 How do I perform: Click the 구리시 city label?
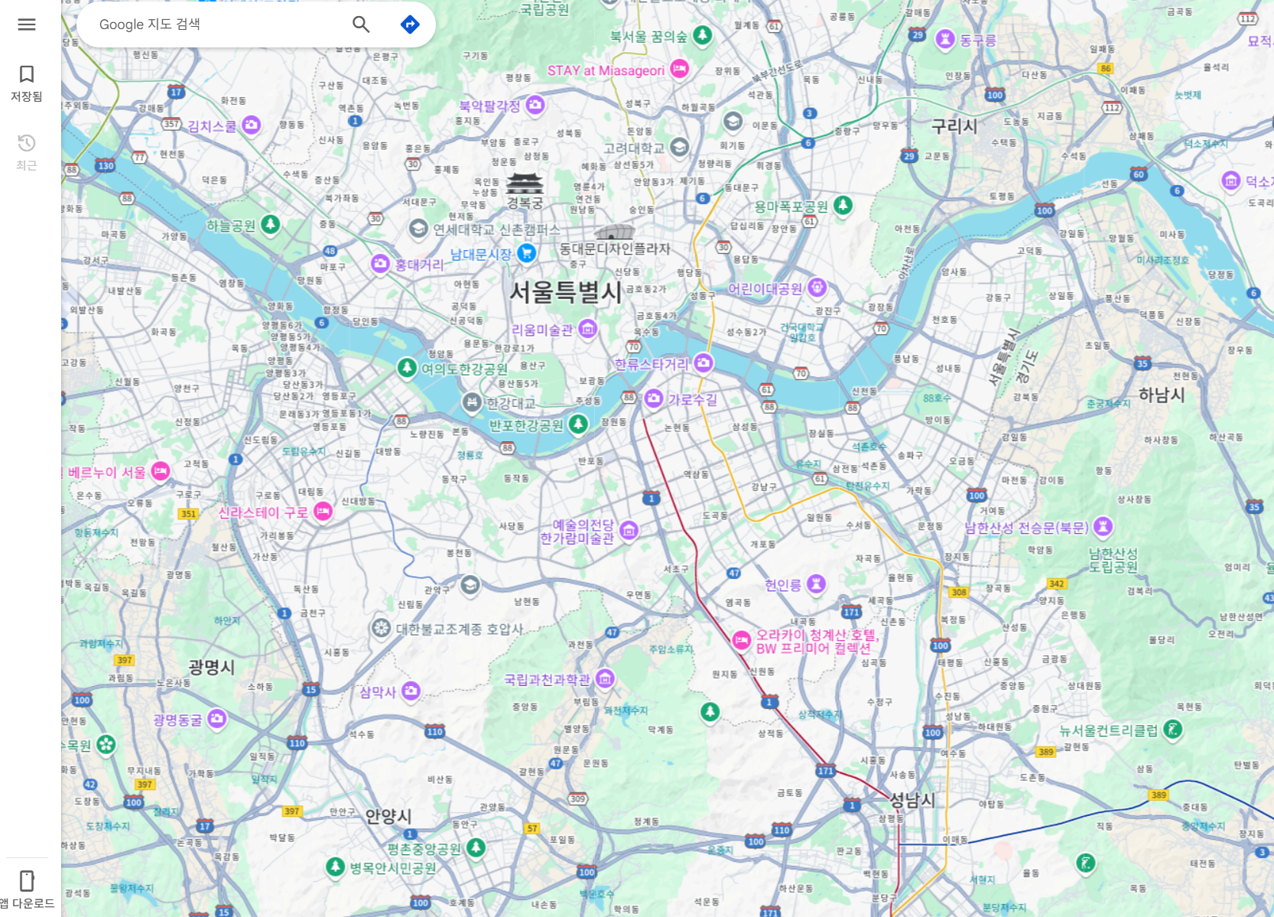(x=954, y=126)
